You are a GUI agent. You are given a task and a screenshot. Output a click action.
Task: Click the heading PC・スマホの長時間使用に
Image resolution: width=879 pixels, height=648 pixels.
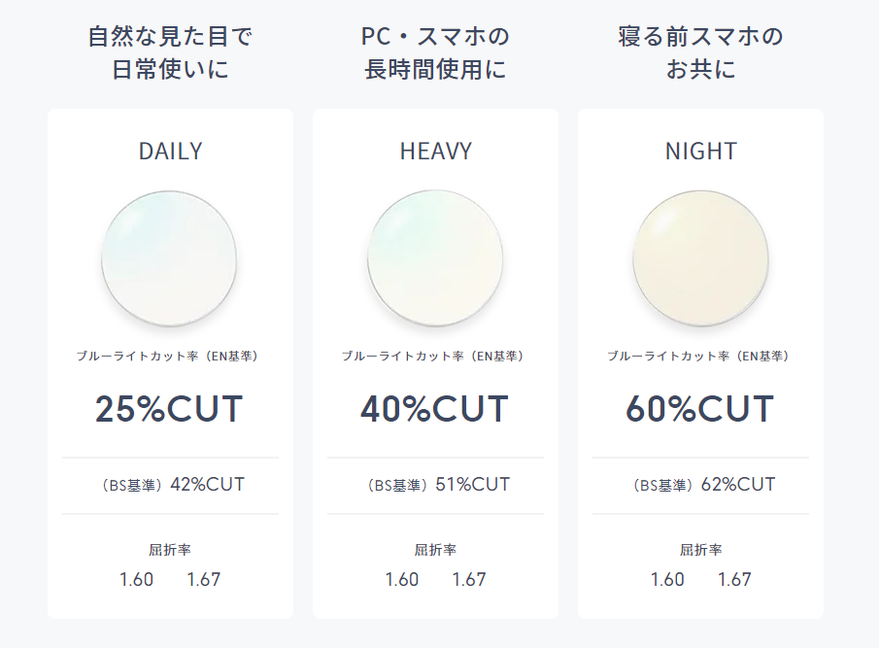pyautogui.click(x=435, y=52)
